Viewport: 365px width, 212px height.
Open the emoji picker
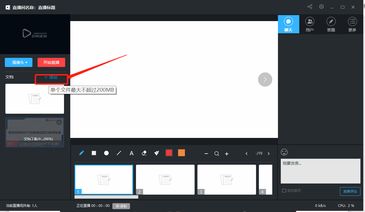(x=284, y=152)
